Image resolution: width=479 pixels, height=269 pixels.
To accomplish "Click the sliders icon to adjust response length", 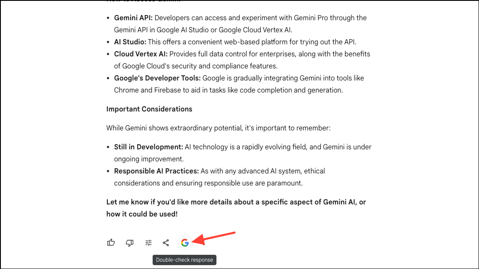I will [148, 242].
